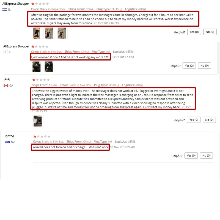Open the photo in J***i's review

(38, 121)
